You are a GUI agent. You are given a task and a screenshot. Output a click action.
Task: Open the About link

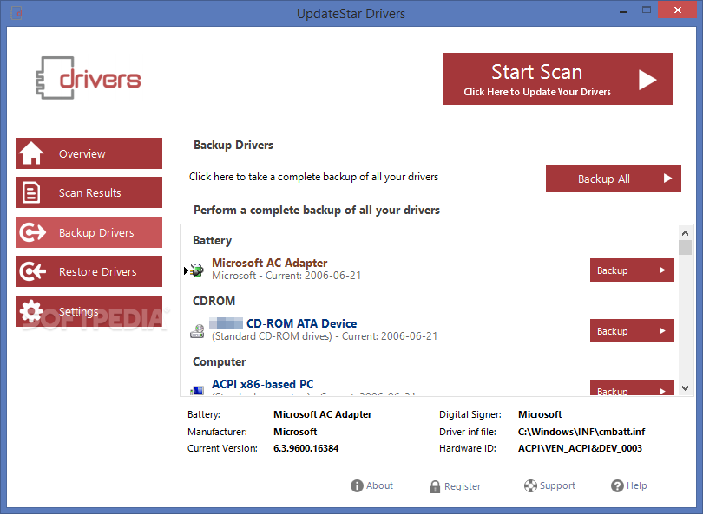click(371, 485)
